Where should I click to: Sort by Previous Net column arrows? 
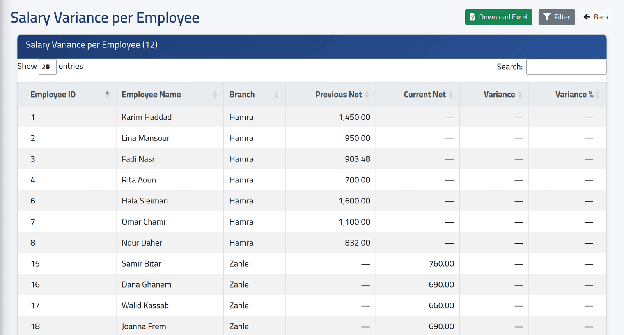coord(367,95)
